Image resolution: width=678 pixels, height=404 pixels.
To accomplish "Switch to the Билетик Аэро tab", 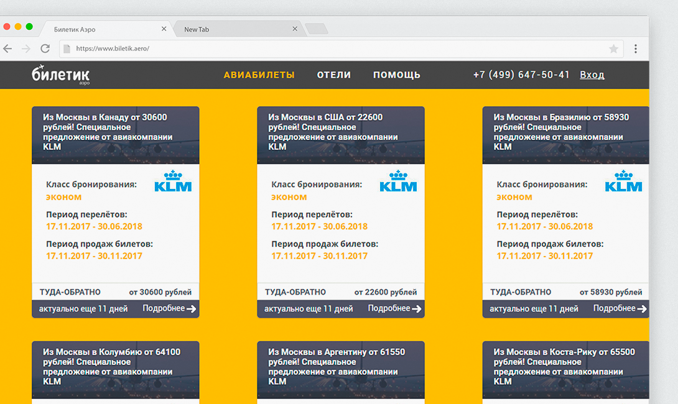I will [x=106, y=29].
